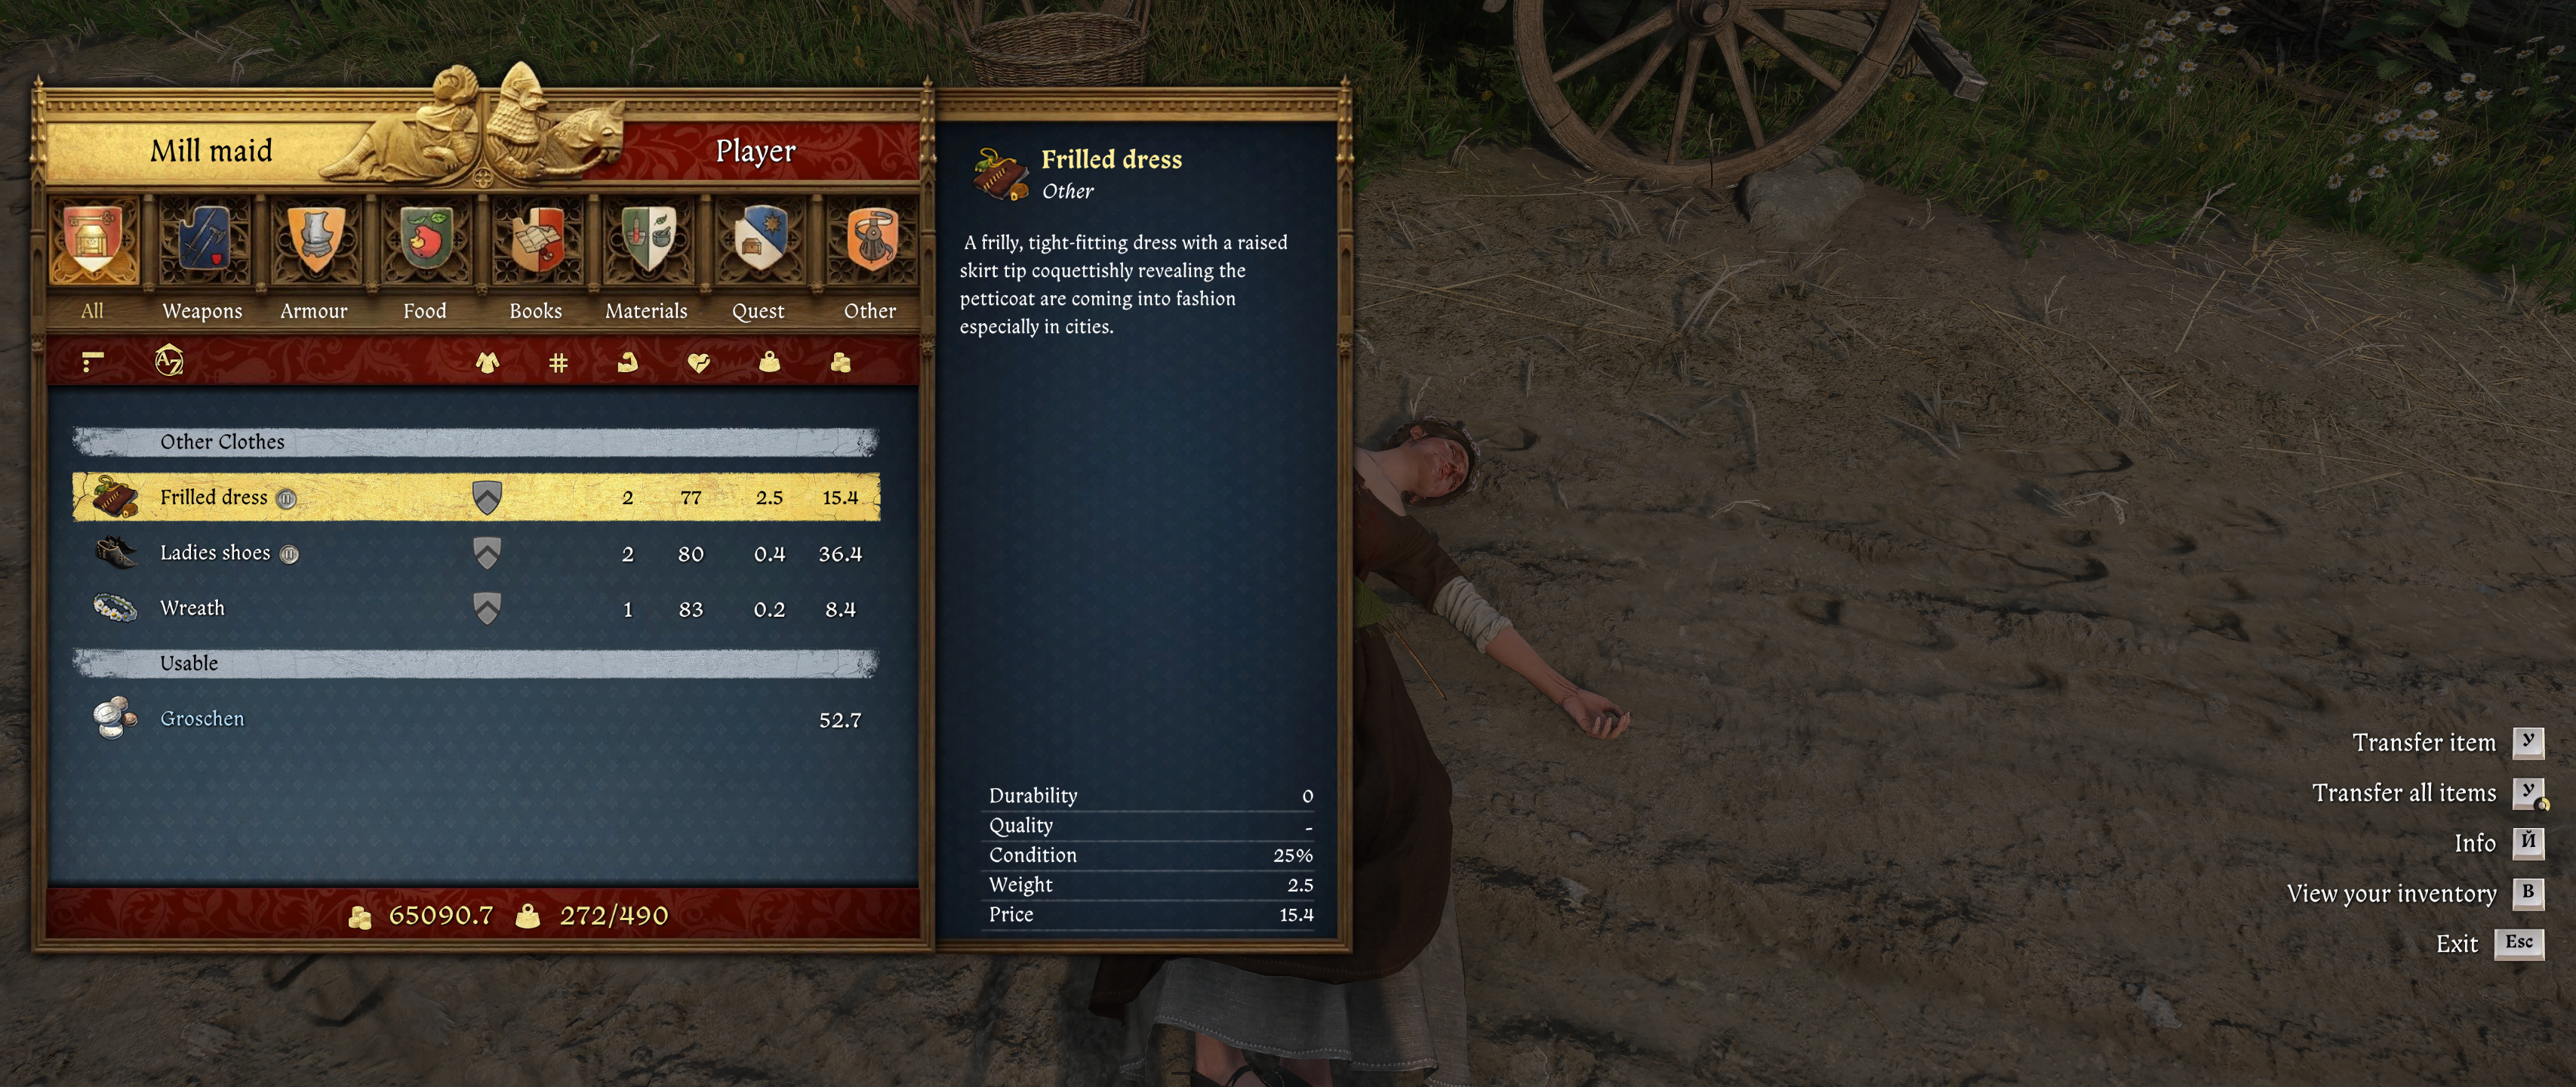Click the Other category icon

coord(871,240)
